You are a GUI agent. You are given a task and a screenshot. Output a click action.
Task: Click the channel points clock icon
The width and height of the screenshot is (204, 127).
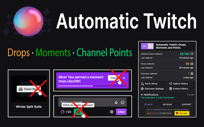(x=192, y=54)
